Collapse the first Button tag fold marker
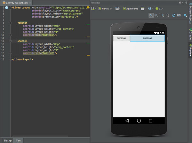The image size is (192, 143). (11, 23)
